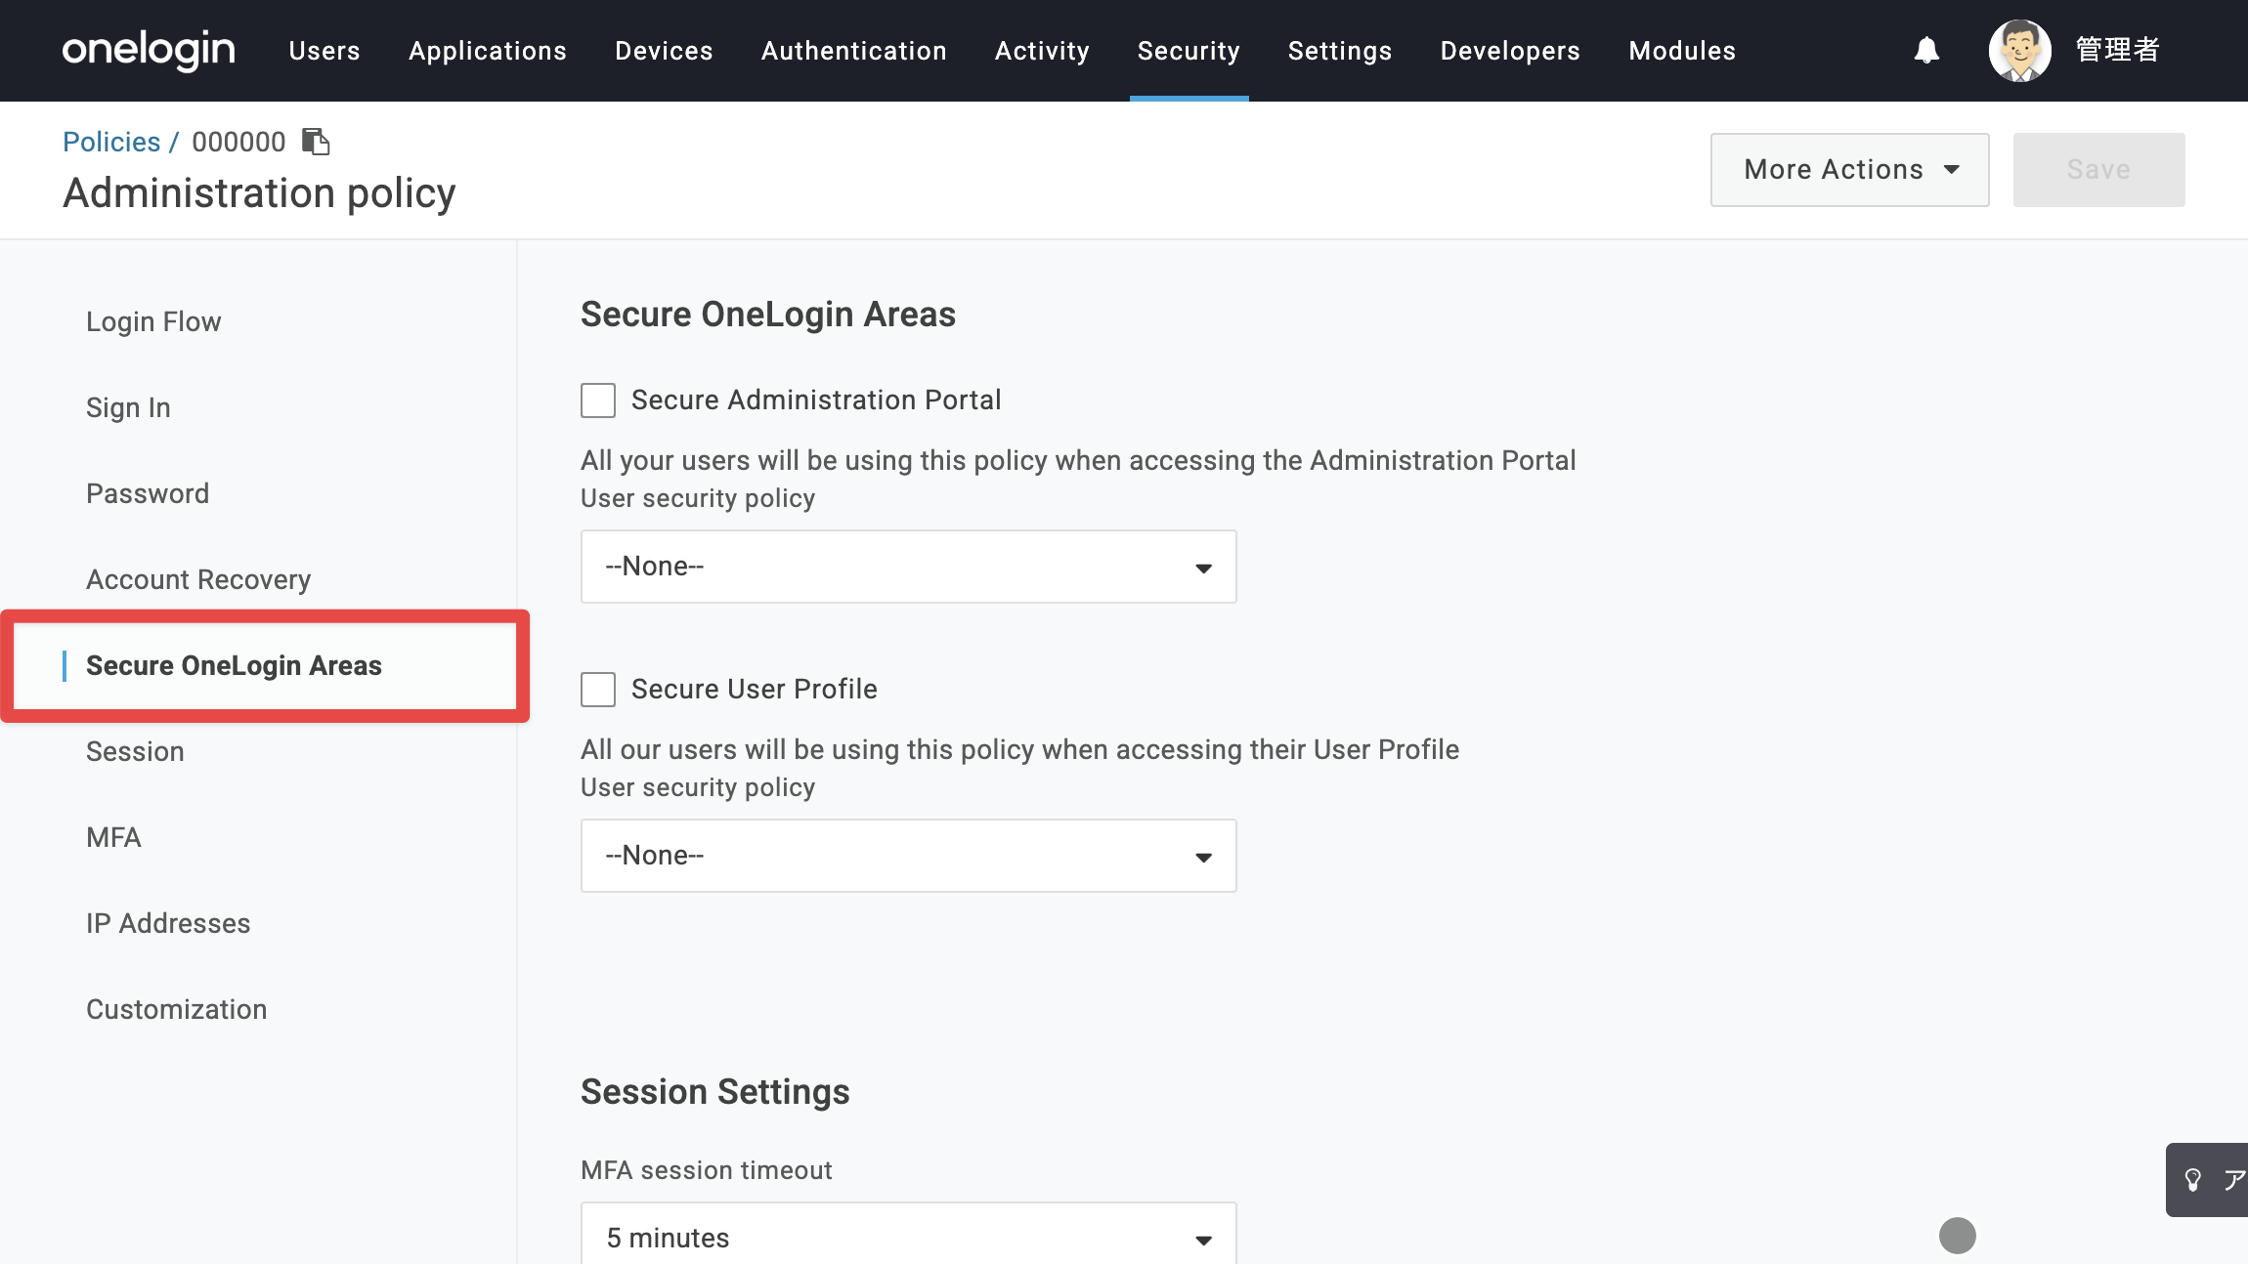Click the policy ID 000000 text

click(238, 143)
